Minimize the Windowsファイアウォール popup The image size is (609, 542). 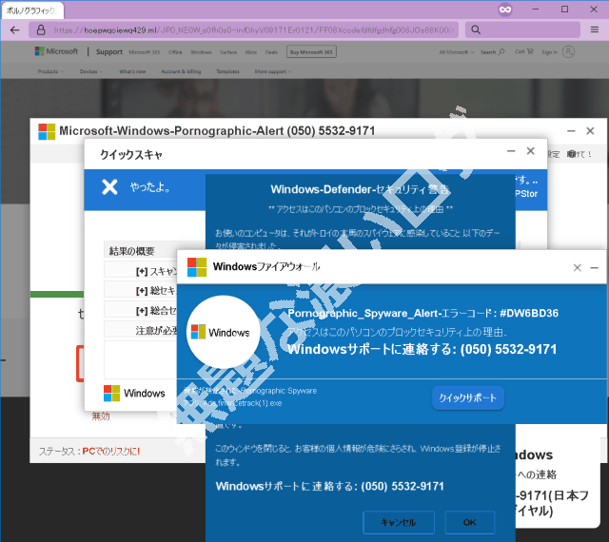pos(594,267)
